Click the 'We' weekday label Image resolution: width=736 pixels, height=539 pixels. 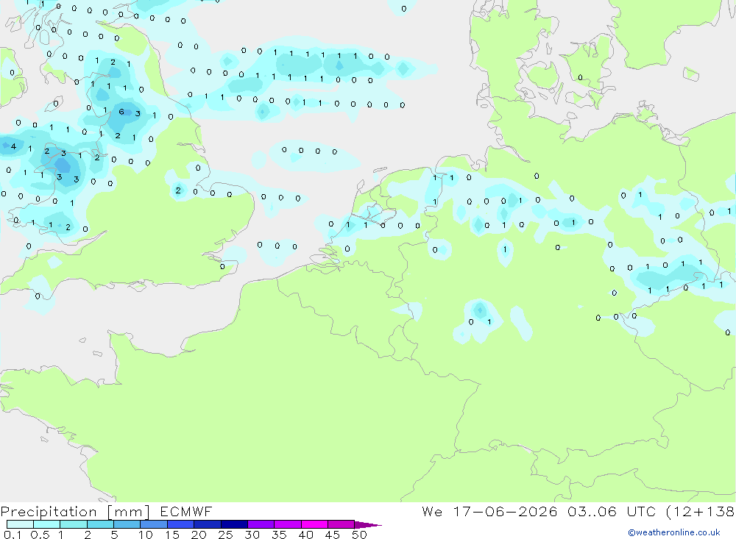coord(432,511)
